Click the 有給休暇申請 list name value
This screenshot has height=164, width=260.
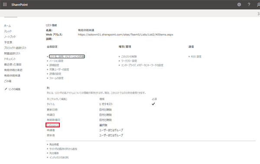pyautogui.click(x=86, y=30)
